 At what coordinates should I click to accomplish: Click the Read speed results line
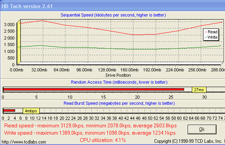point(91,125)
